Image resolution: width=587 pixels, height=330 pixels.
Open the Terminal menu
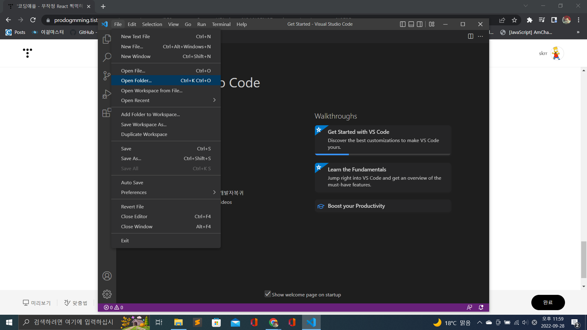[221, 24]
